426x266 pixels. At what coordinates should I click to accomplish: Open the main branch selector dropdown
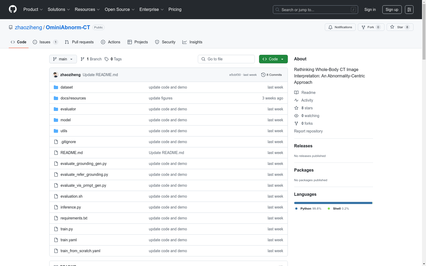(x=63, y=59)
